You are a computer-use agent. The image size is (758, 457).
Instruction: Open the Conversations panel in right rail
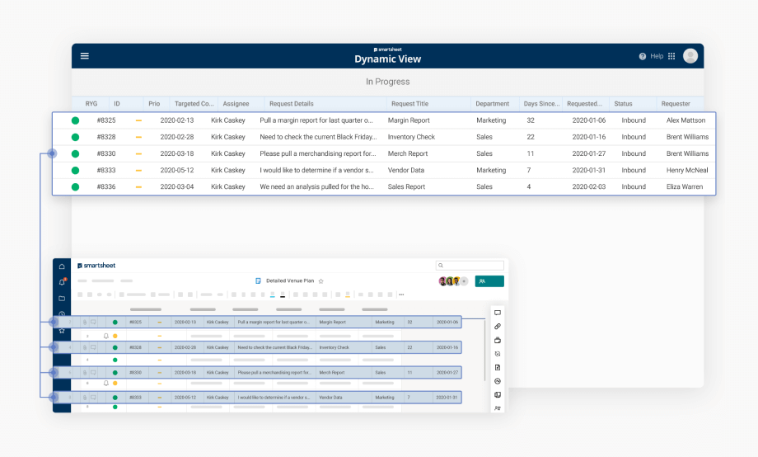tap(498, 313)
